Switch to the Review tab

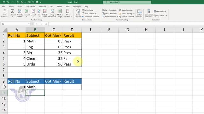pos(60,6)
